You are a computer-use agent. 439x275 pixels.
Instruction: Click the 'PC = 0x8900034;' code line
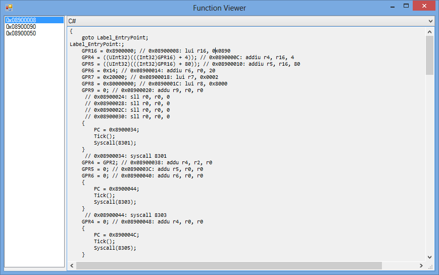[x=116, y=129]
